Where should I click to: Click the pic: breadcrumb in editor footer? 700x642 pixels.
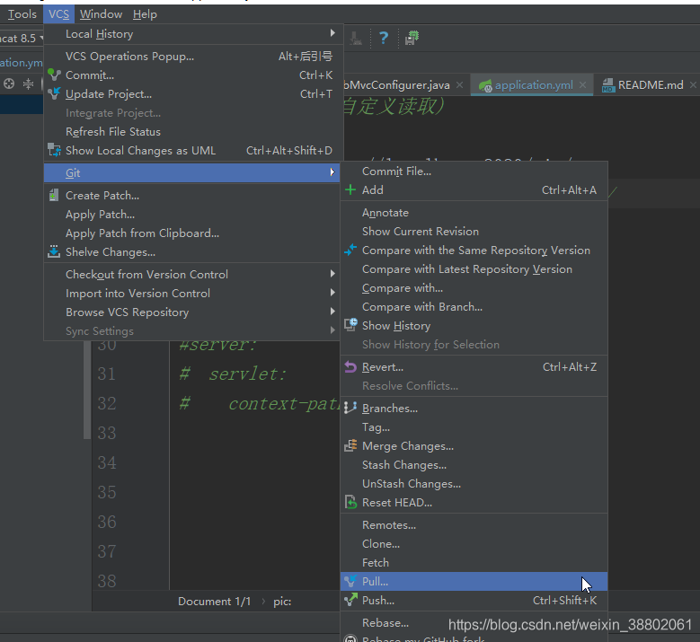pyautogui.click(x=282, y=601)
